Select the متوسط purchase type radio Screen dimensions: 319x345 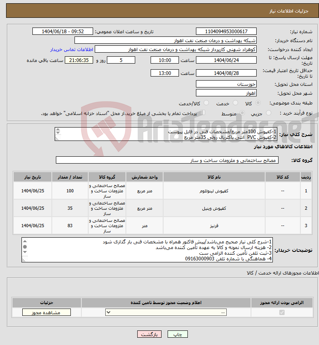point(242,113)
